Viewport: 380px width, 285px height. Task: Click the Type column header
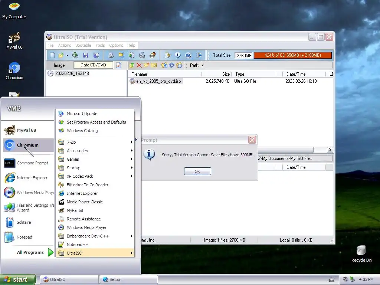[x=254, y=74]
